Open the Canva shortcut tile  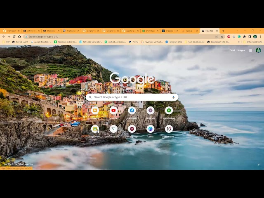click(x=150, y=129)
